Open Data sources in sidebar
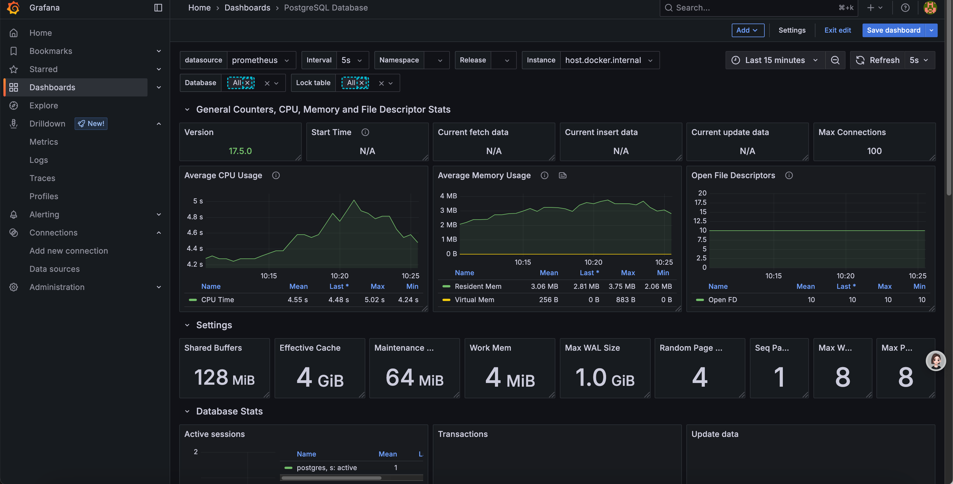Viewport: 953px width, 484px height. (54, 269)
